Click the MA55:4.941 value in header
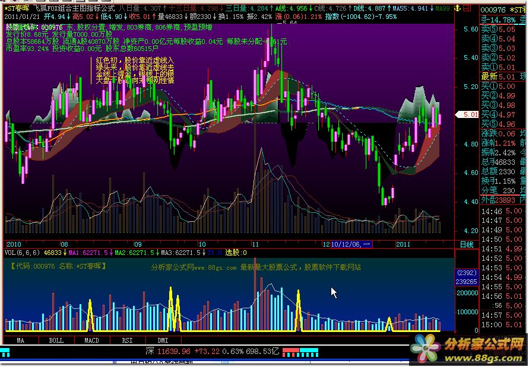This screenshot has width=529, height=367. [410, 8]
